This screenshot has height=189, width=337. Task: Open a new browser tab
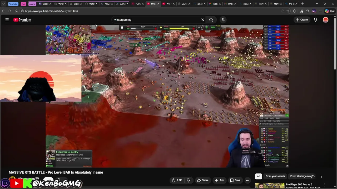(x=303, y=4)
